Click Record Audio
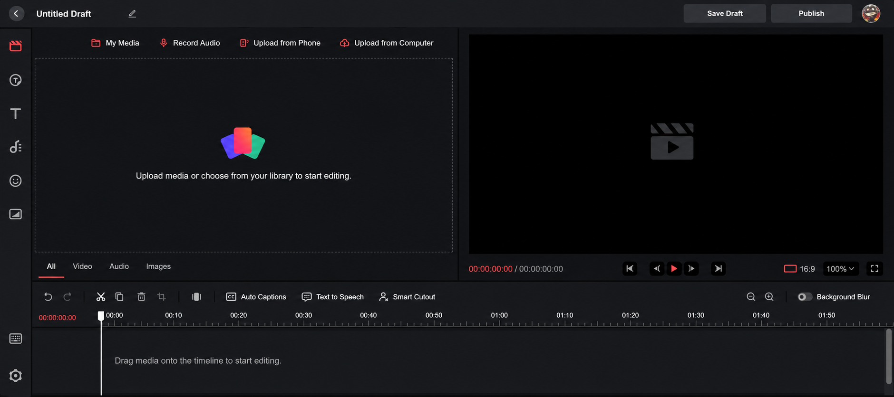894x397 pixels. (x=190, y=43)
